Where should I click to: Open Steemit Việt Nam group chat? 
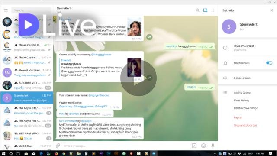(27, 72)
